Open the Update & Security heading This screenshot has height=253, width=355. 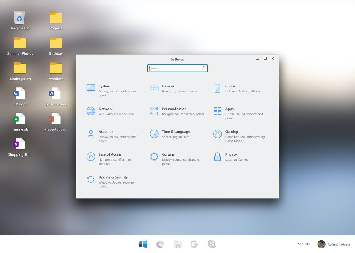[x=113, y=177]
